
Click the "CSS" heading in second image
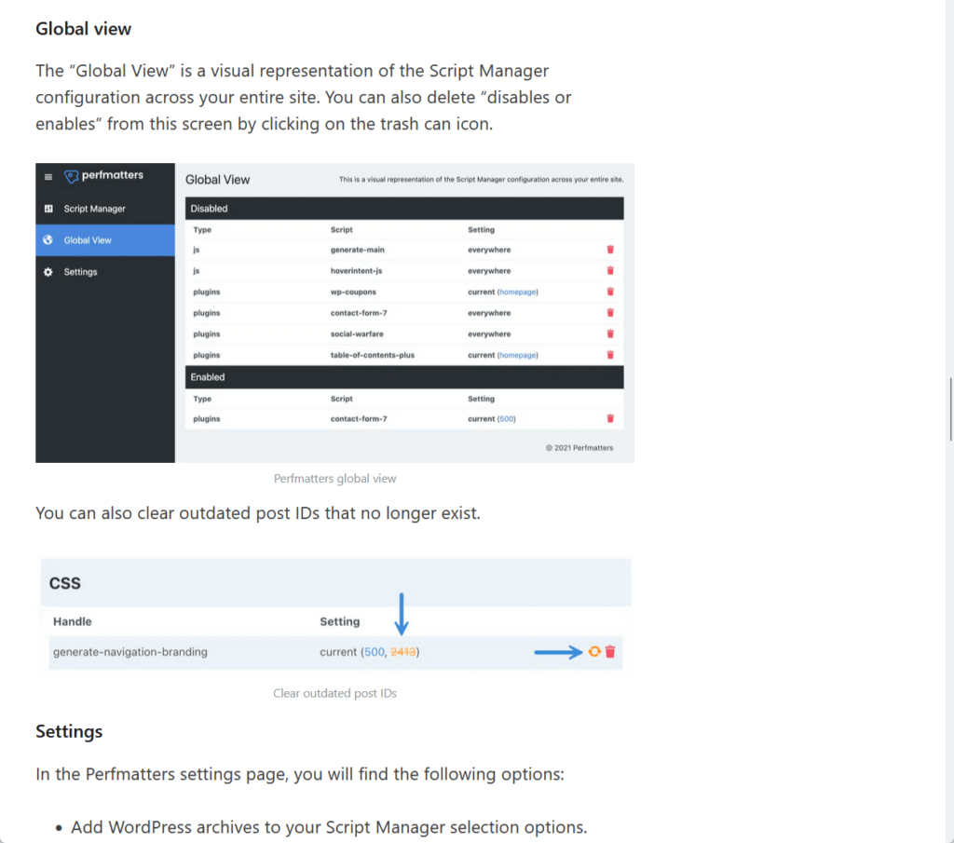coord(64,583)
